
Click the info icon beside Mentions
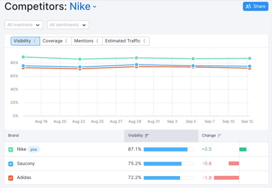[97, 41]
